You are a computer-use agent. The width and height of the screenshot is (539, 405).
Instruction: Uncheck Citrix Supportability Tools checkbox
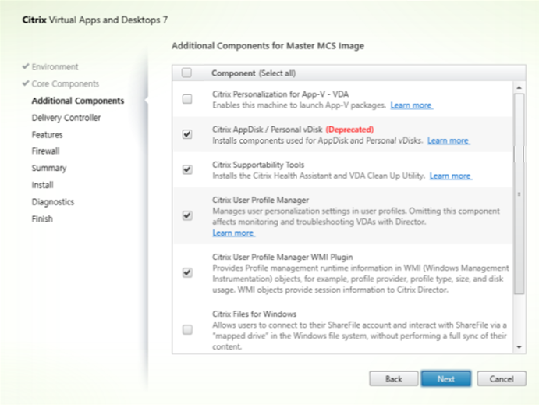pyautogui.click(x=187, y=169)
